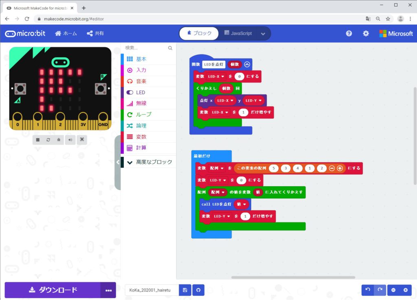
Task: Undo the last block change
Action: point(368,290)
